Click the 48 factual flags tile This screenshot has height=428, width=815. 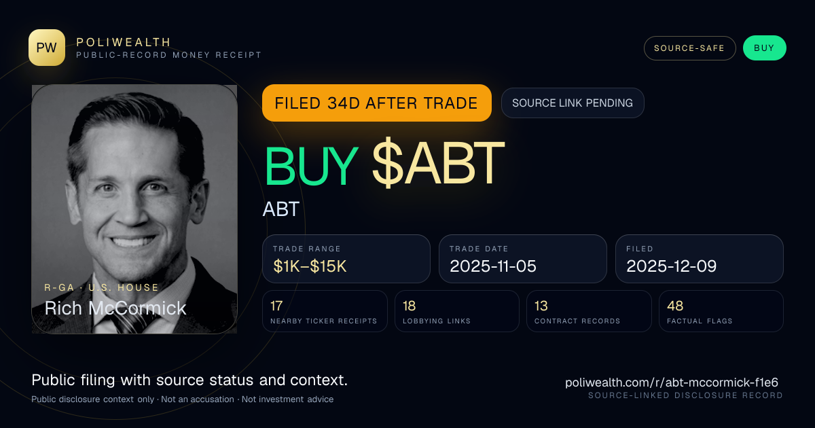coord(721,311)
